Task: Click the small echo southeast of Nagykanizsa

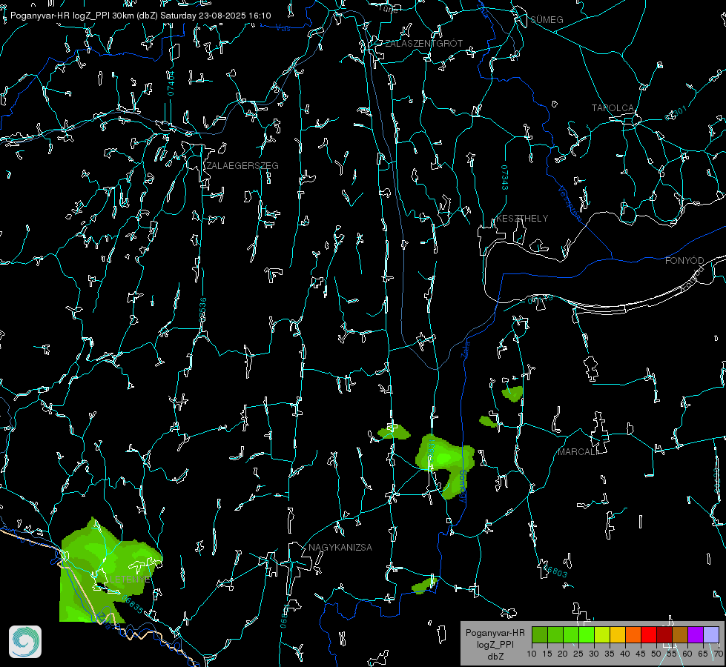Action: point(425,586)
